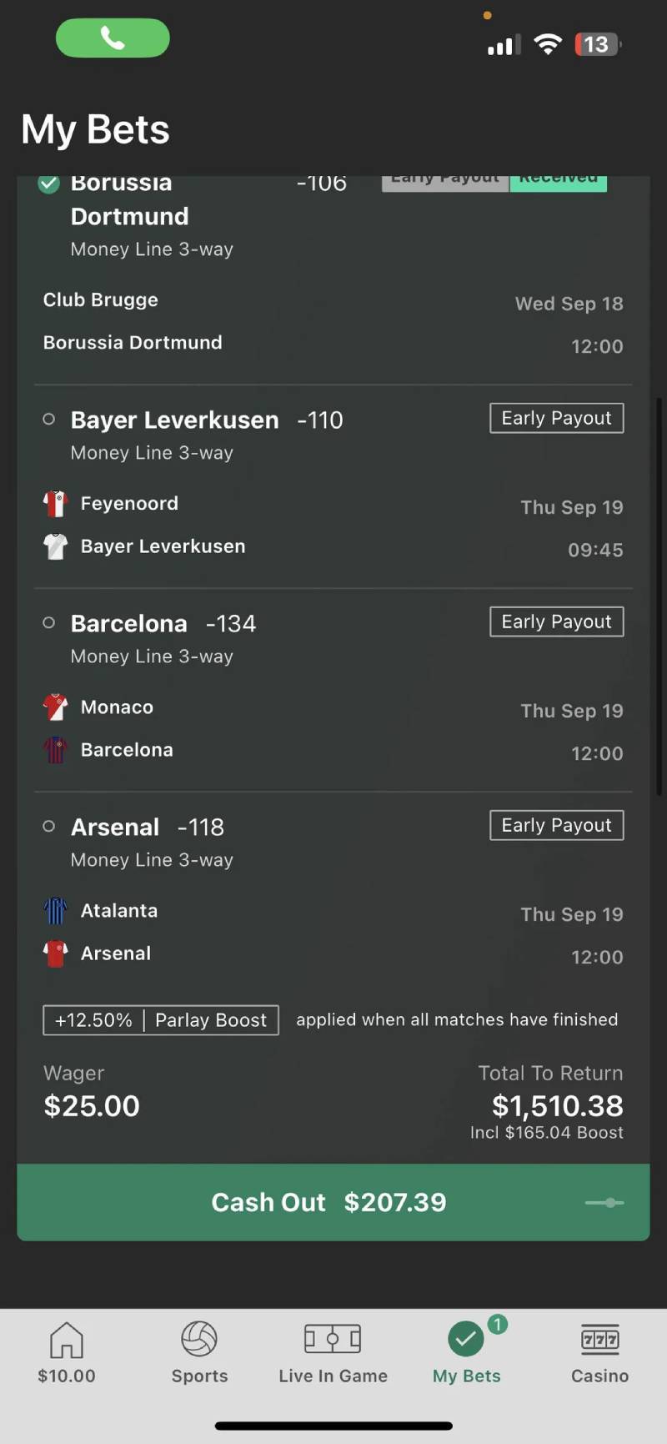Tap the Barcelona striped jersey icon
The image size is (667, 1444).
coord(55,750)
